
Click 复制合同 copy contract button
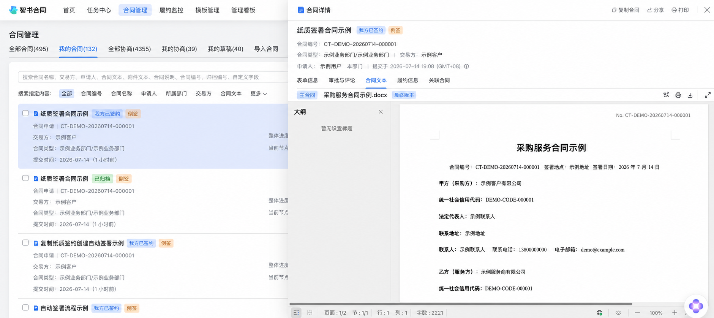click(x=626, y=10)
